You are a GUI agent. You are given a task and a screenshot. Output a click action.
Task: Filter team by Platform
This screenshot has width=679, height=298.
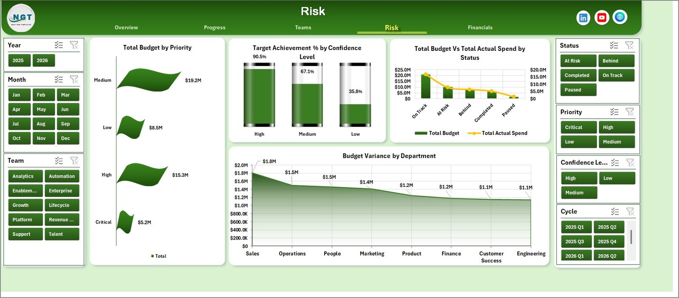tap(25, 220)
